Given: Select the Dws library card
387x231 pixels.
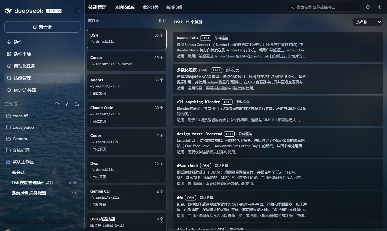Looking at the screenshot, I should [127, 170].
